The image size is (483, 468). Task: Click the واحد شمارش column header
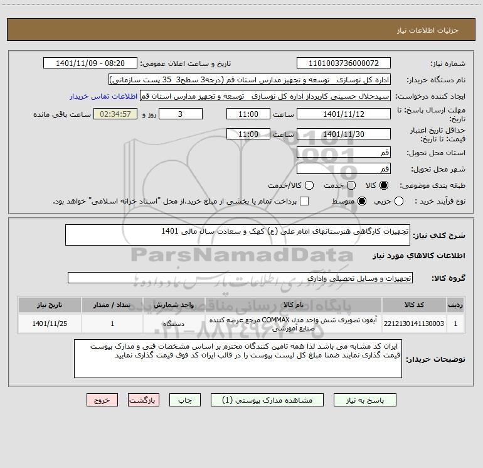pyautogui.click(x=174, y=305)
